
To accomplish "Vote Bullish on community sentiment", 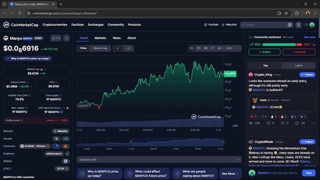I will [x=264, y=52].
